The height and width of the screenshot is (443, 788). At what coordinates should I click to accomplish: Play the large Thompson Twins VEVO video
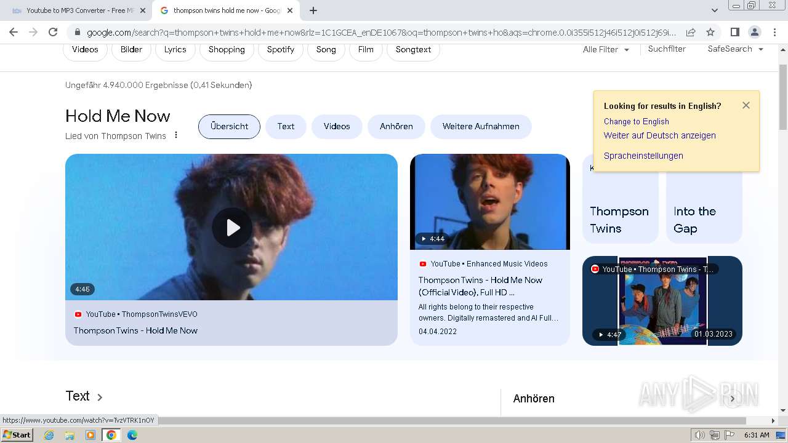point(232,228)
